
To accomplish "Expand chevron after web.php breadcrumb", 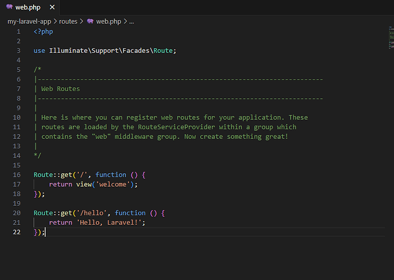I will (125, 22).
